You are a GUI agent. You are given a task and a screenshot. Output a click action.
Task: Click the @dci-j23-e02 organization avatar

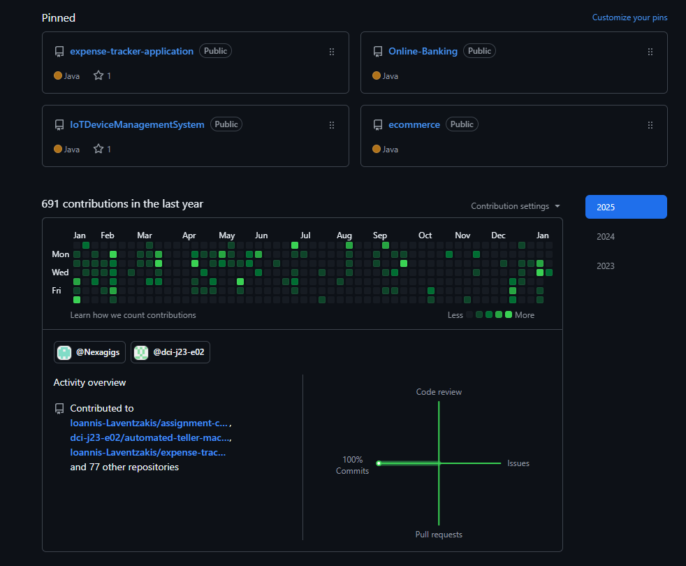141,352
